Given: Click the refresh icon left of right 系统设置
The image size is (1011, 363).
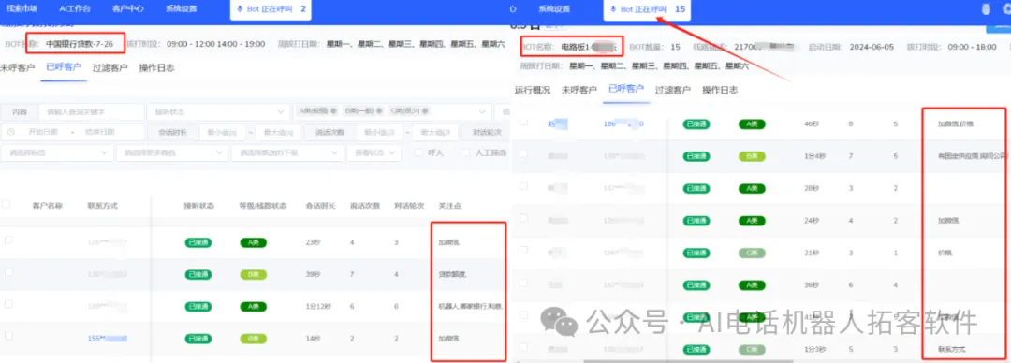Looking at the screenshot, I should pos(513,9).
